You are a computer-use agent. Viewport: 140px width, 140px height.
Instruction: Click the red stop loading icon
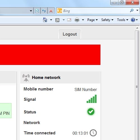pos(51,11)
